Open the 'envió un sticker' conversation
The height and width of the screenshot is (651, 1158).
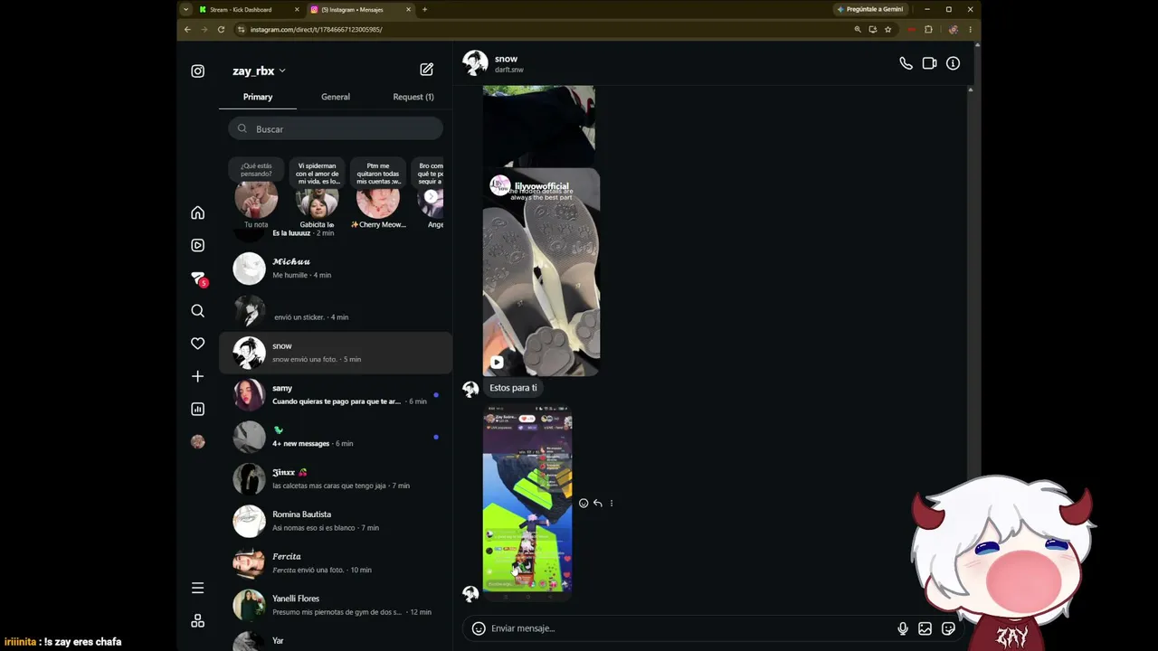click(336, 310)
